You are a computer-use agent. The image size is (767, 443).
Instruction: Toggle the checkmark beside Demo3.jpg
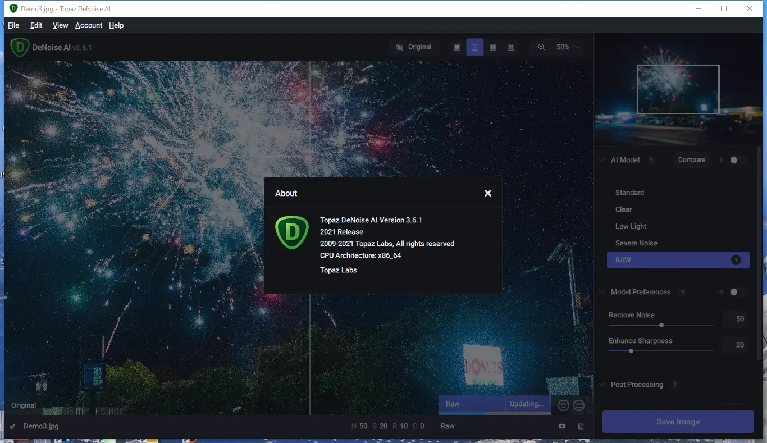pyautogui.click(x=12, y=426)
